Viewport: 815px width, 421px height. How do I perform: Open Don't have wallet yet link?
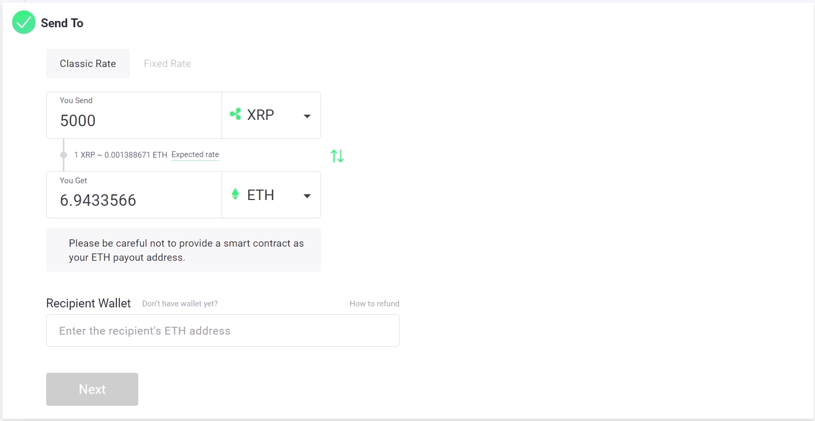(x=180, y=304)
